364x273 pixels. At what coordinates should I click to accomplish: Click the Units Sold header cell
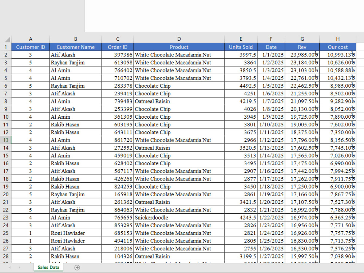[241, 47]
